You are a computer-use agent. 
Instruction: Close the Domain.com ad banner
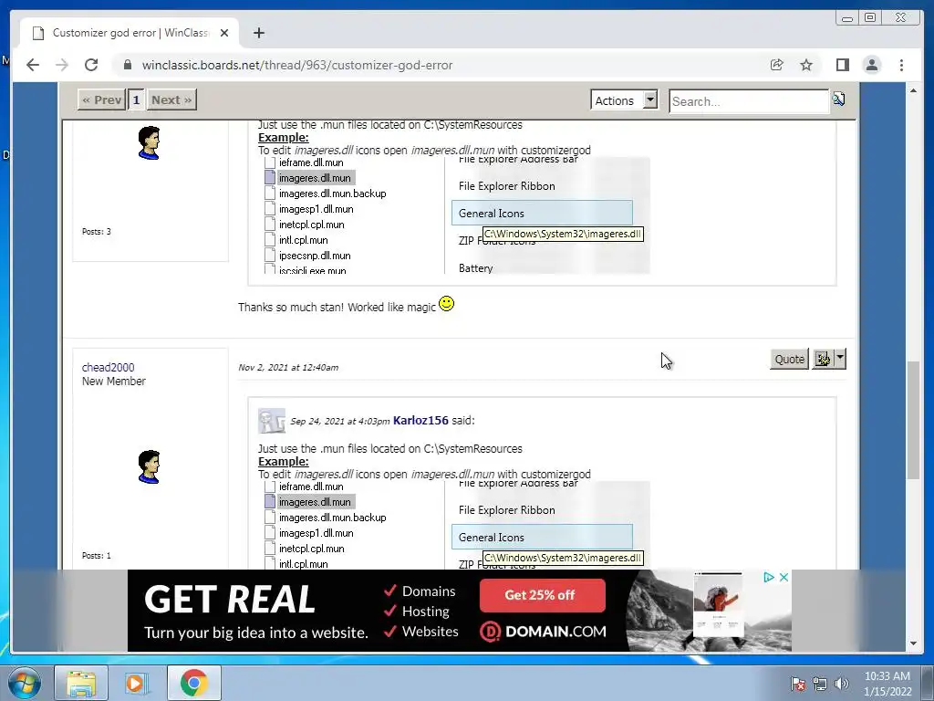coord(784,577)
